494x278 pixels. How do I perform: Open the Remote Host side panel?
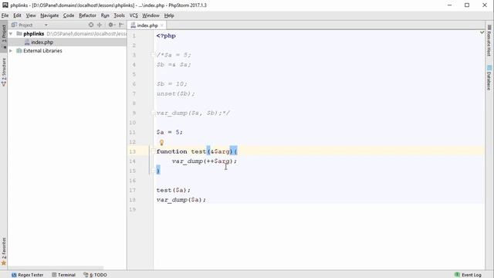coord(489,40)
